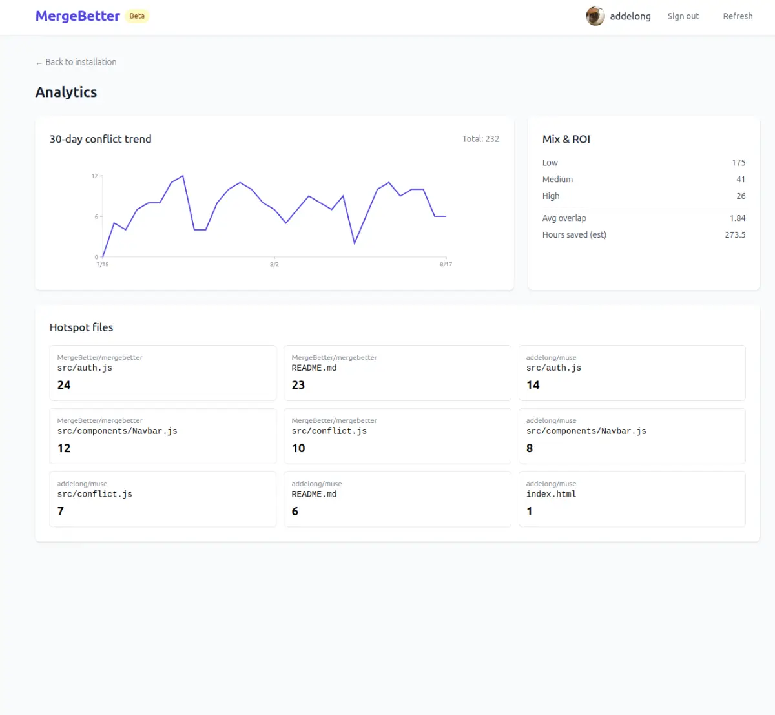Image resolution: width=775 pixels, height=715 pixels.
Task: Go back to installation page
Action: 76,62
